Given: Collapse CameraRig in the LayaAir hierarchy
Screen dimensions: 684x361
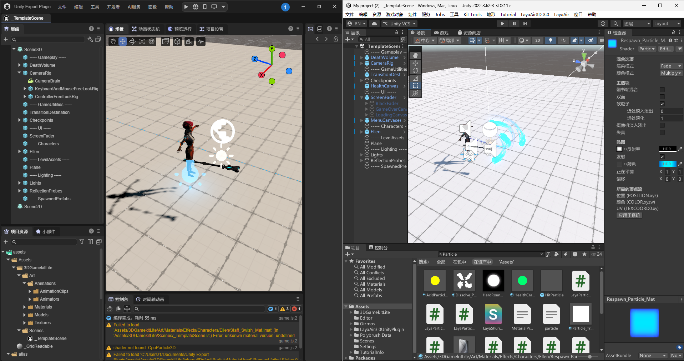Looking at the screenshot, I should click(20, 73).
